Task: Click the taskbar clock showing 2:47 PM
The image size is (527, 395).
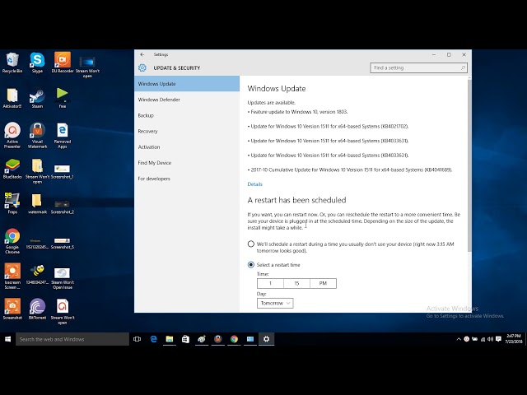Action: [x=514, y=339]
